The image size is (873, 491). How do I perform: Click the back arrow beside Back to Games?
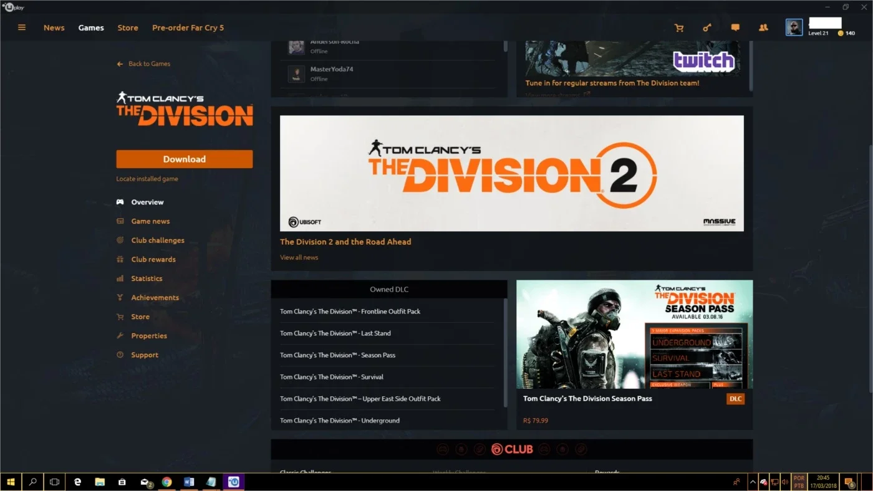point(120,64)
